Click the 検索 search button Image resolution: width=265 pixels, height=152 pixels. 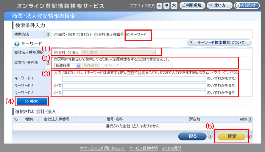(x=32, y=101)
